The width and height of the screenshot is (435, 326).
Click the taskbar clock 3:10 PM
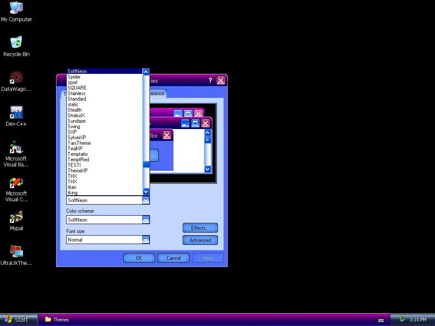(418, 320)
